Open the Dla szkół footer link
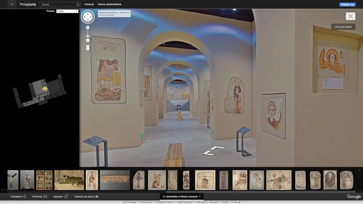Viewport: 363px width, 204px height. 213,202
